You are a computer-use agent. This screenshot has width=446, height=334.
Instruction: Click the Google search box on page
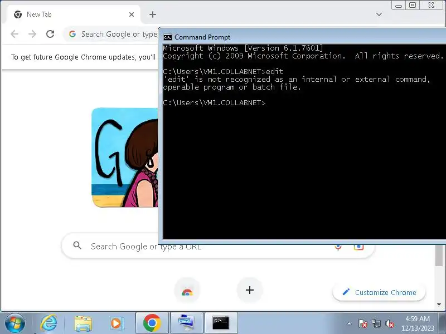click(x=218, y=247)
